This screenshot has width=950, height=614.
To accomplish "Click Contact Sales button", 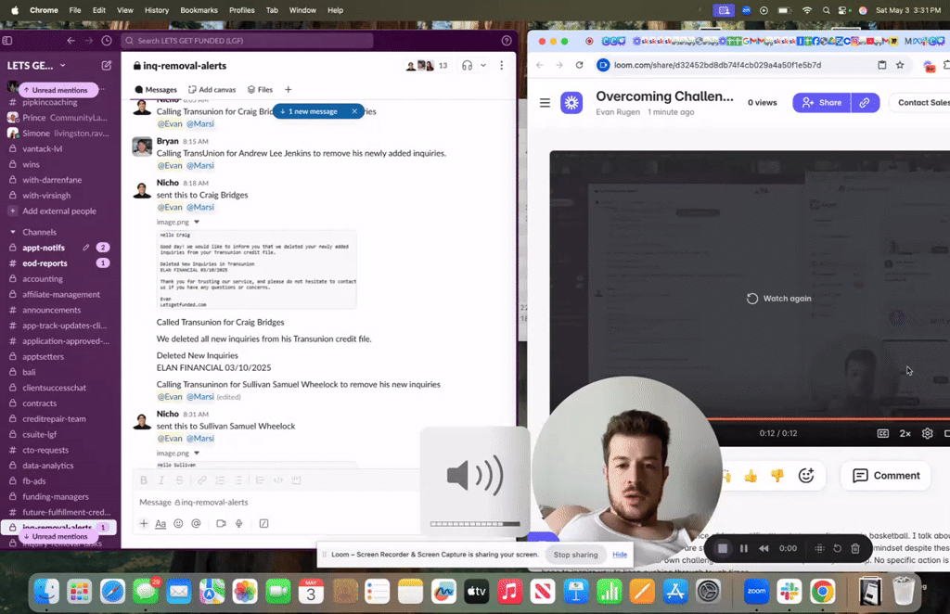I will pos(919,103).
